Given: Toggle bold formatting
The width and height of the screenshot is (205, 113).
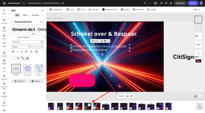Looking at the screenshot, I should coord(13,52).
